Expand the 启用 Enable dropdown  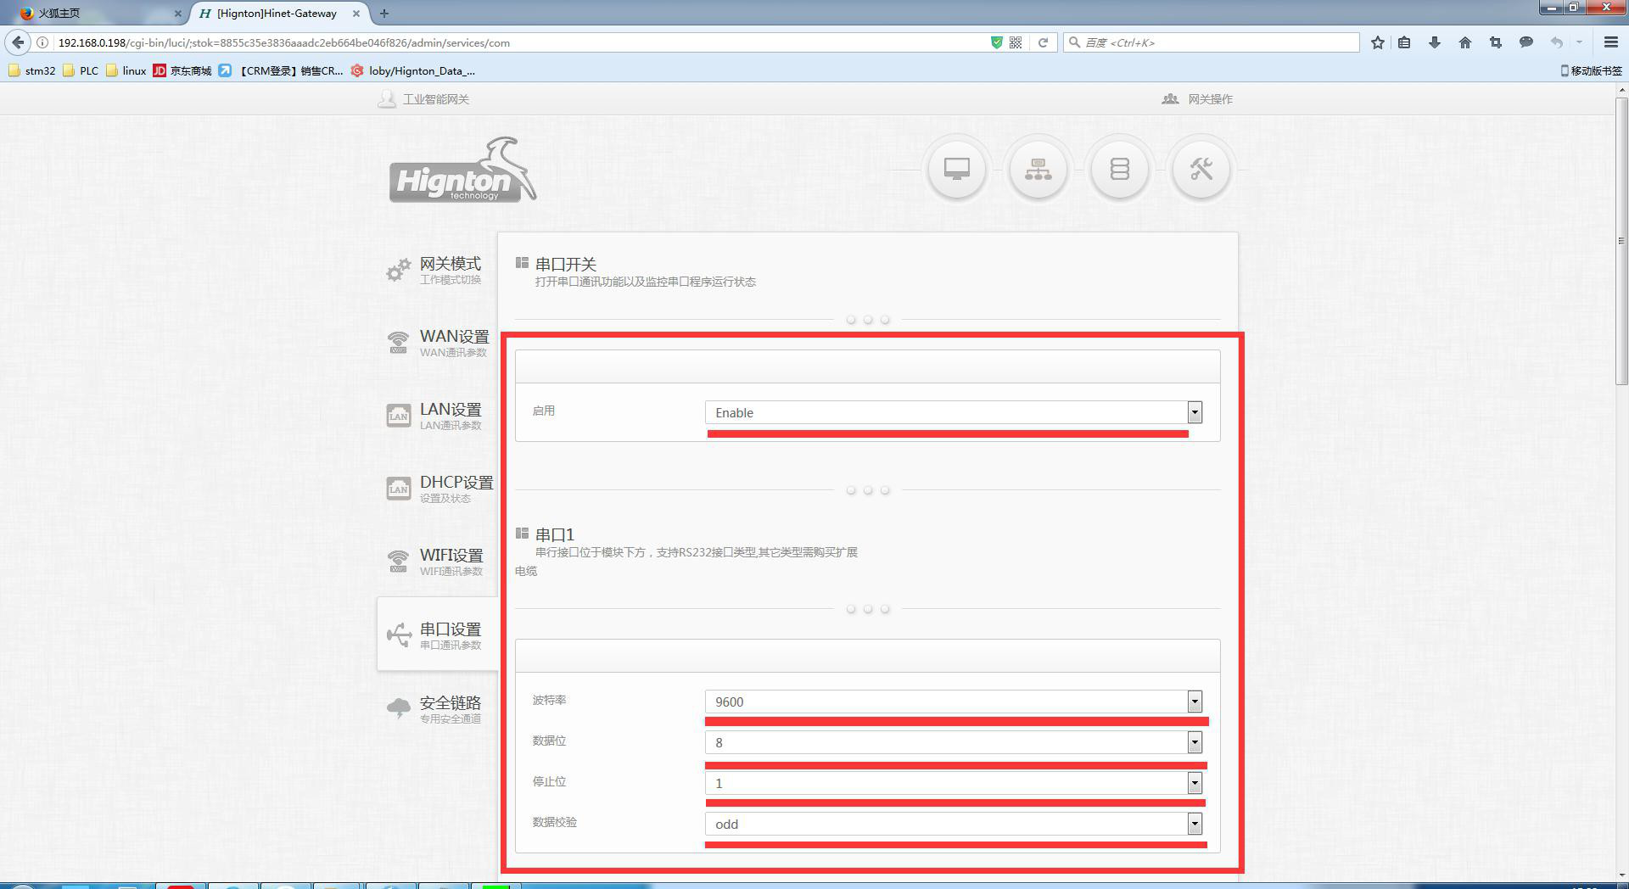[953, 412]
